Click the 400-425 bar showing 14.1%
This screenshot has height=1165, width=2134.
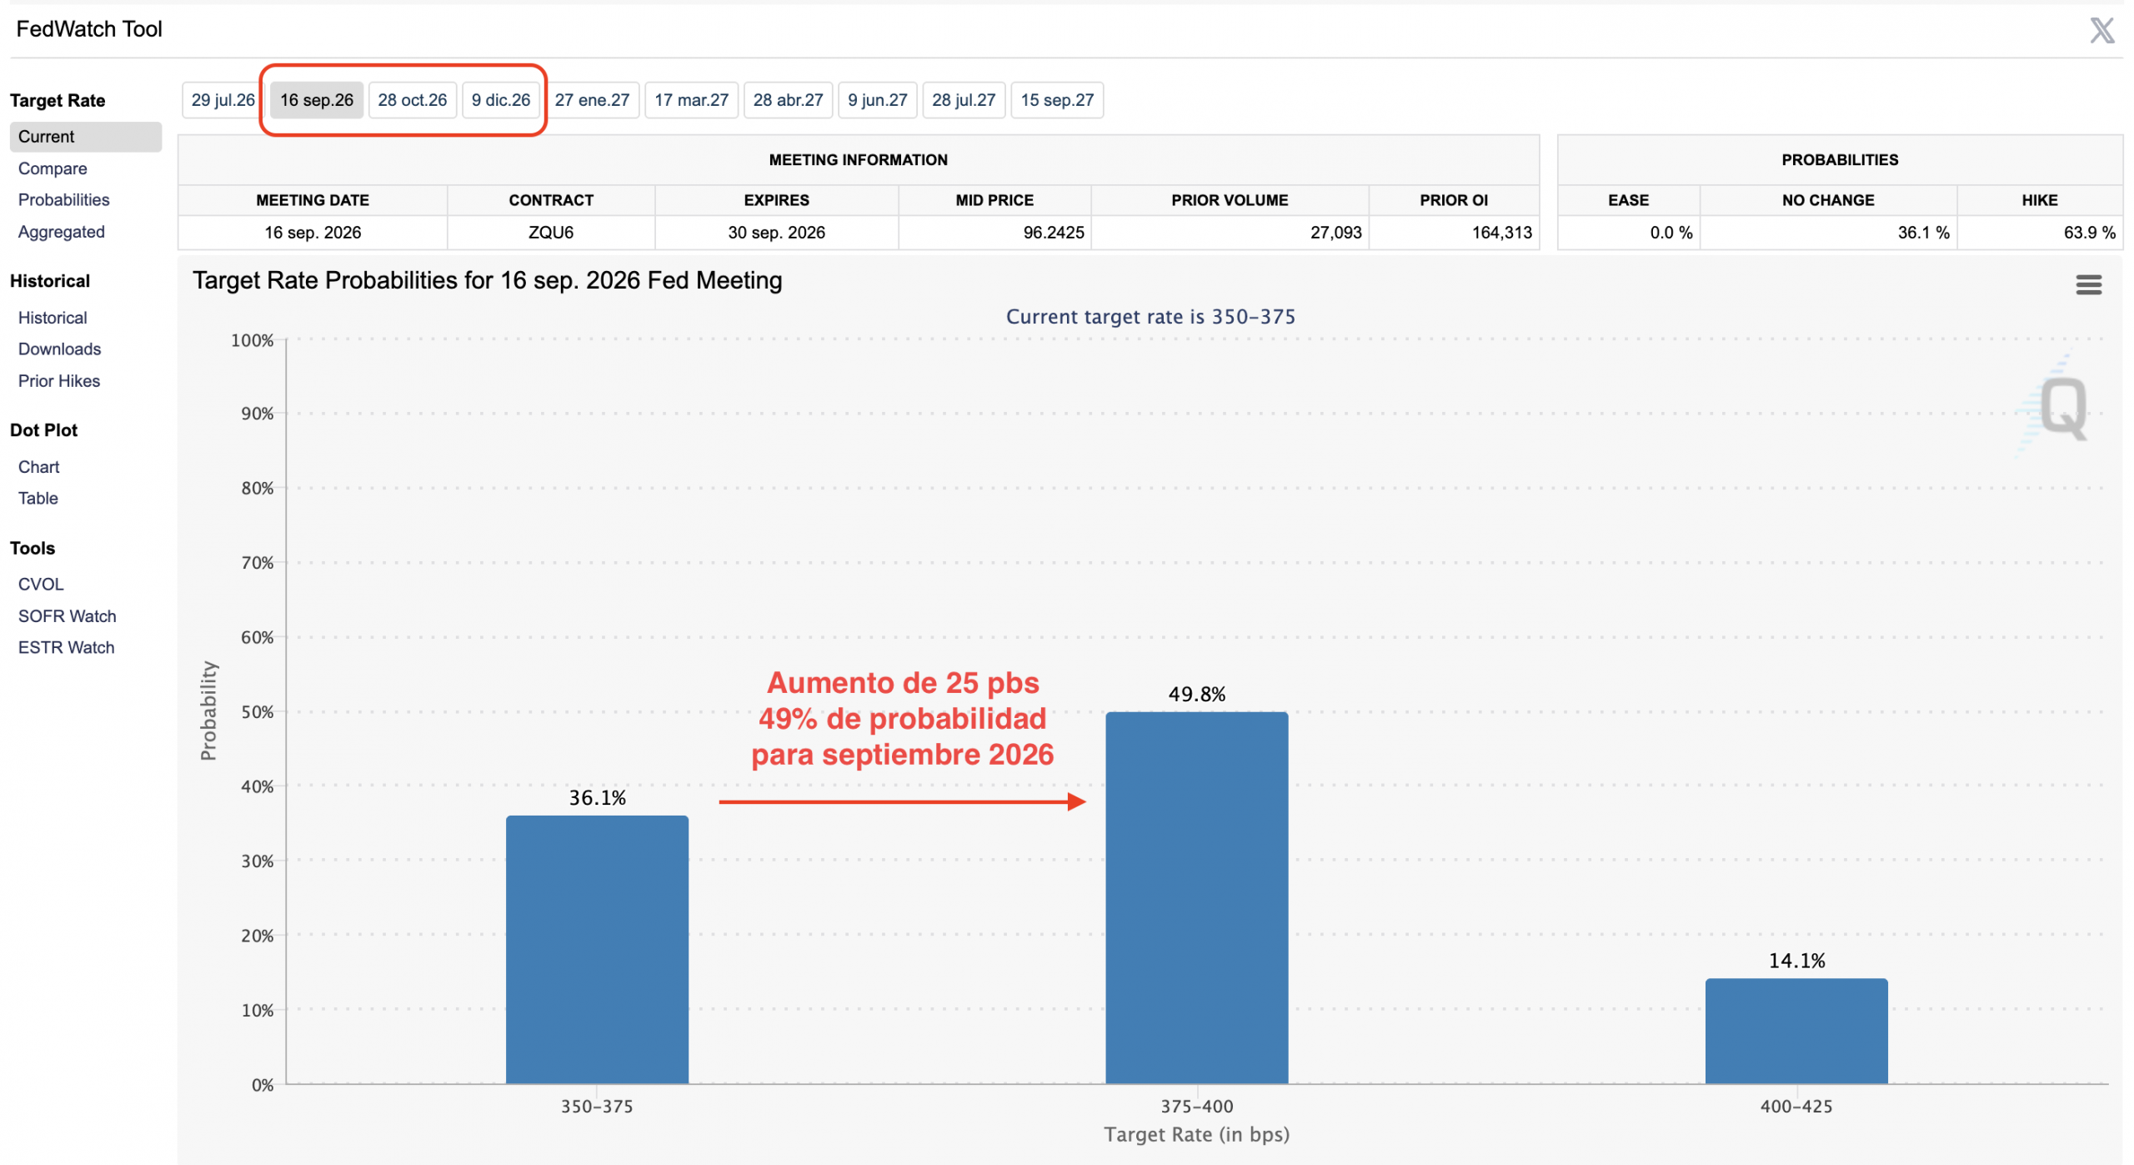pyautogui.click(x=1796, y=1032)
